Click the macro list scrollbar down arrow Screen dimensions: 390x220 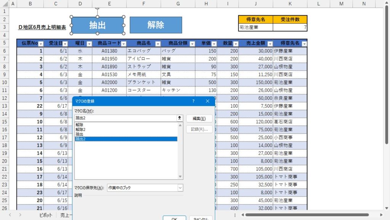pyautogui.click(x=181, y=177)
